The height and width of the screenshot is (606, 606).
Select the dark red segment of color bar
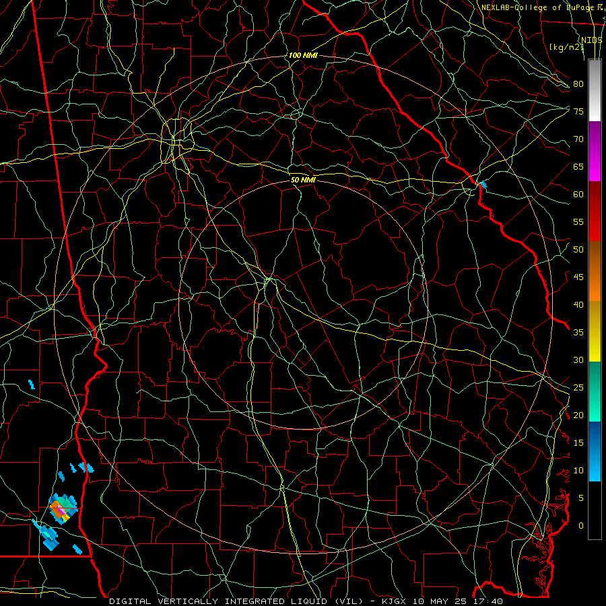(x=595, y=211)
